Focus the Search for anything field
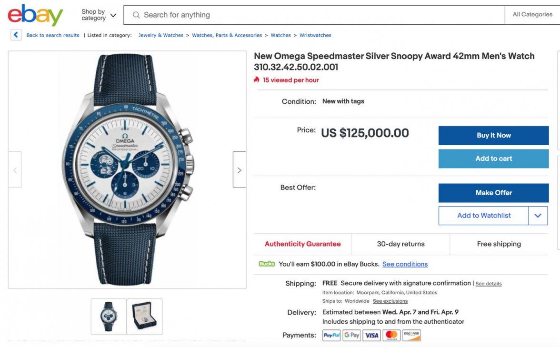560x347 pixels. click(x=314, y=15)
